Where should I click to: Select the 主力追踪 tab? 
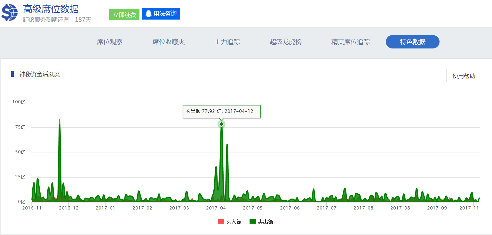point(227,42)
